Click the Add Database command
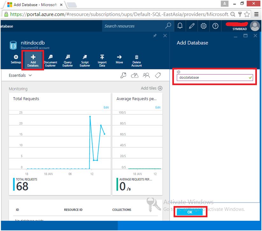This screenshot has width=262, height=231. (33, 61)
